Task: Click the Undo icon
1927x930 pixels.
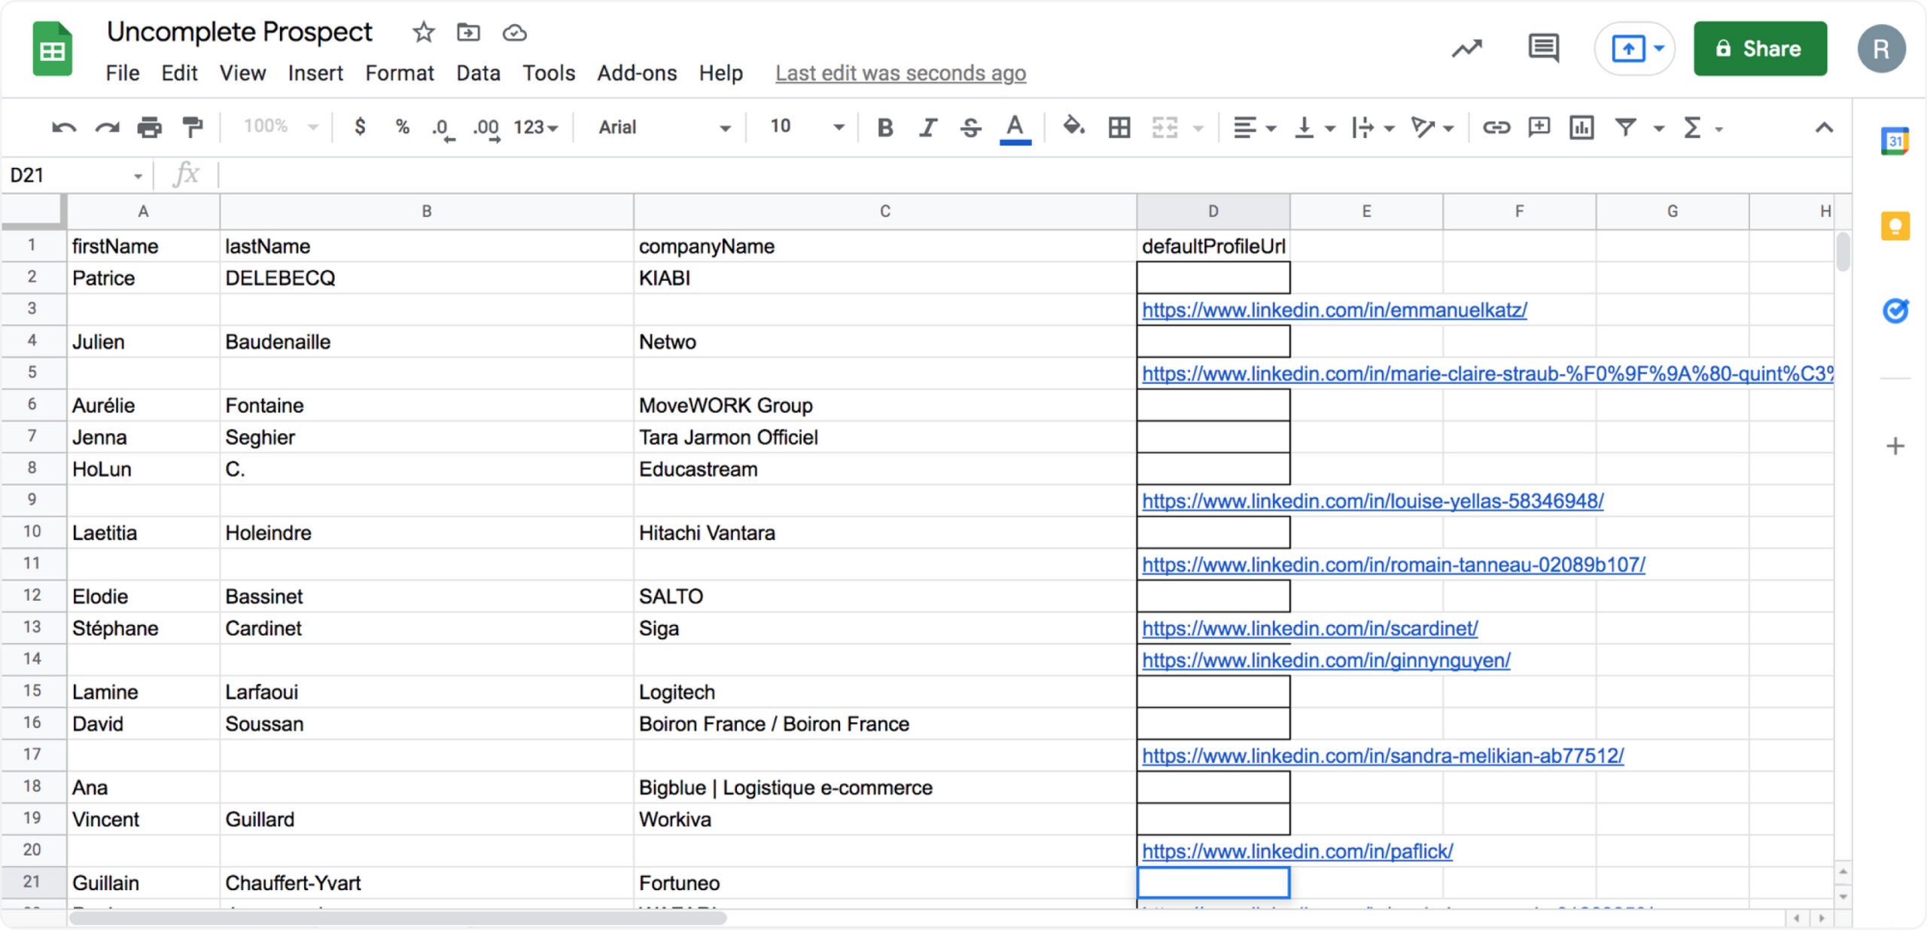Action: coord(64,127)
